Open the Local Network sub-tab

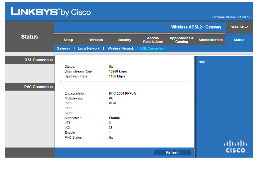tap(89, 48)
